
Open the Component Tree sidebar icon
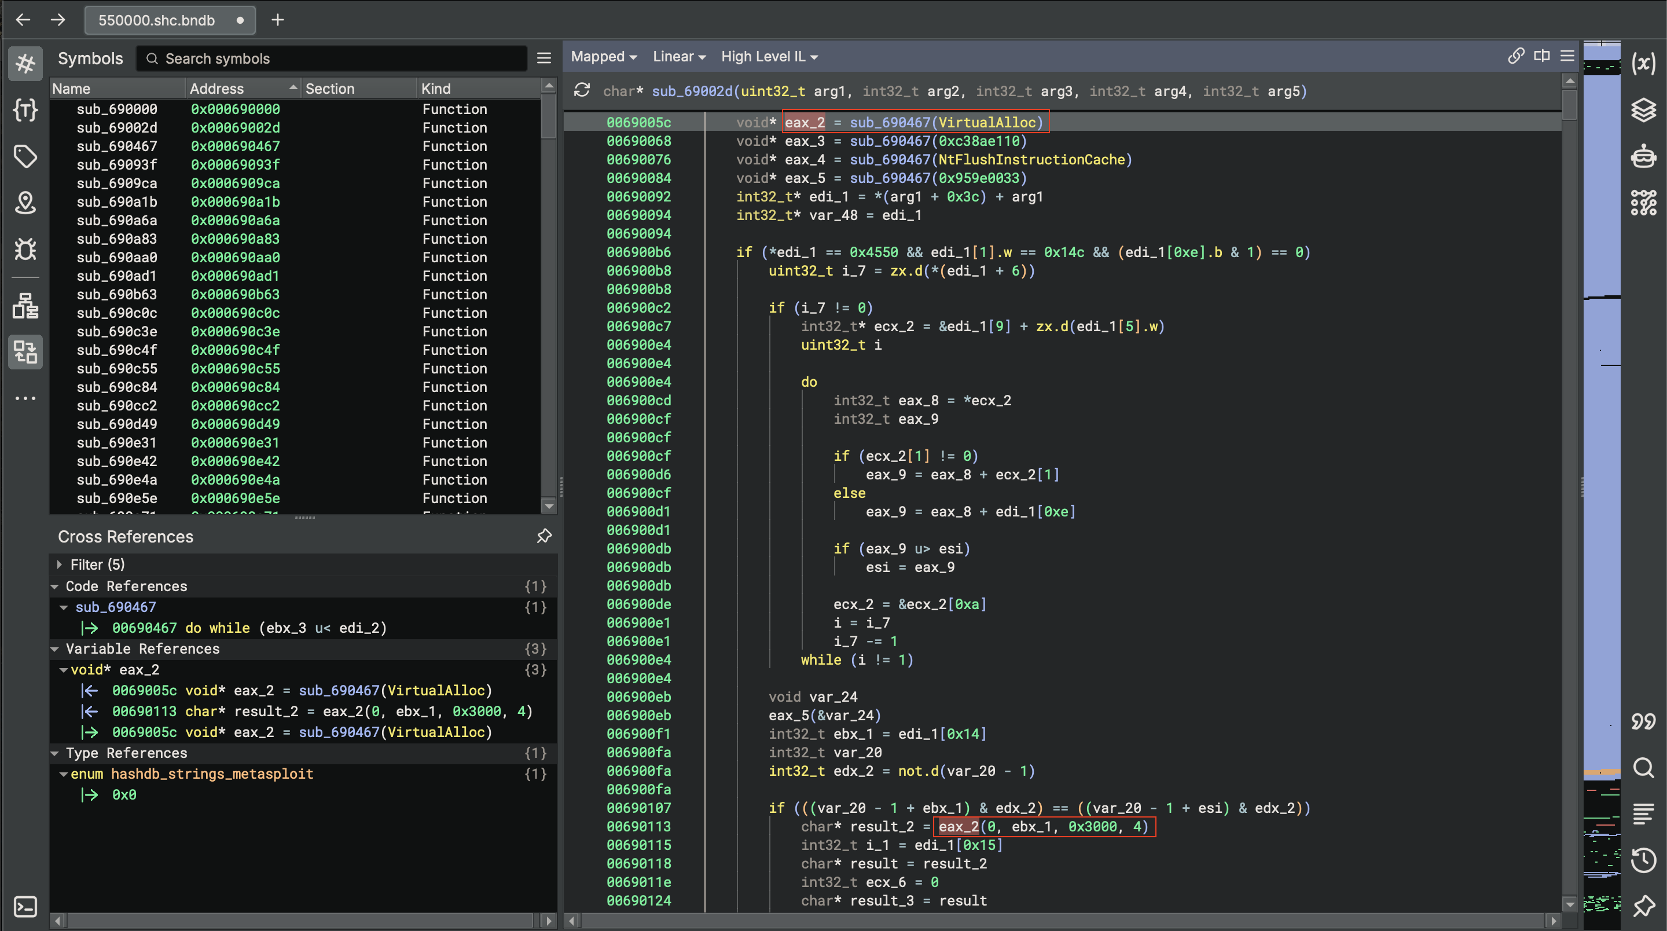(x=25, y=306)
